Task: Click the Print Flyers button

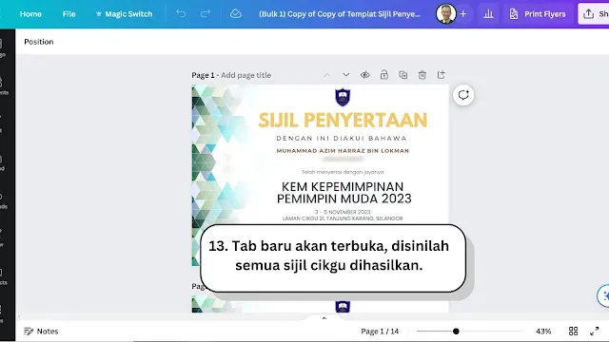Action: (538, 14)
